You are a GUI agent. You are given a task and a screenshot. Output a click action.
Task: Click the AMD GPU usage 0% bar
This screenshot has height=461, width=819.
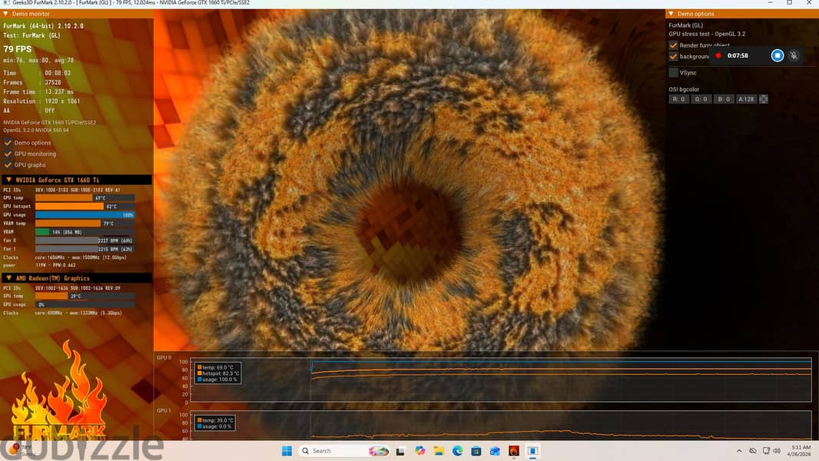(85, 304)
